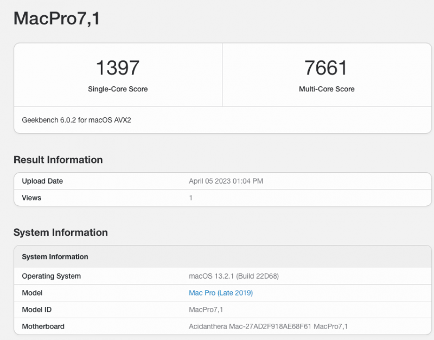Select the Views row label

click(31, 198)
